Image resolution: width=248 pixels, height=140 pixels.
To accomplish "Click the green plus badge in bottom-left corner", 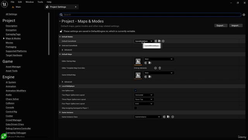I will tap(4, 136).
